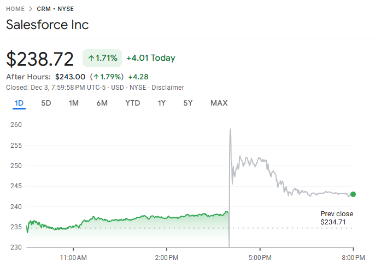The image size is (375, 266).
Task: Click the CRM • NYSE breadcrumb
Action: coord(55,9)
